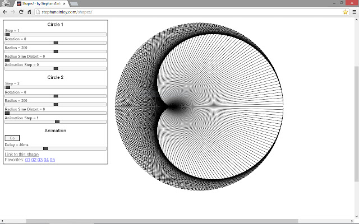The width and height of the screenshot is (359, 224).
Task: Open favorite shape 01
Action: [x=27, y=160]
